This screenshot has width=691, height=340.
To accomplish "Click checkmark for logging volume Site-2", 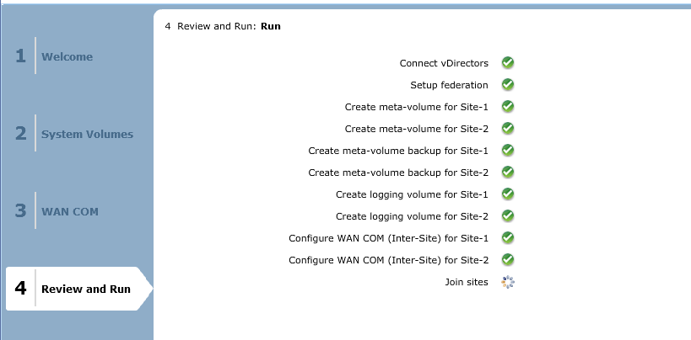I will click(508, 216).
